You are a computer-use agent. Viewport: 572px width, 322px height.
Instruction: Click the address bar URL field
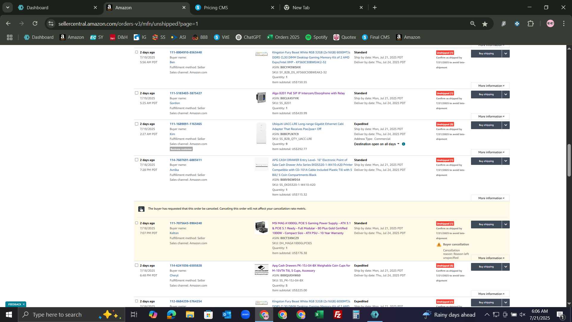coord(259,24)
